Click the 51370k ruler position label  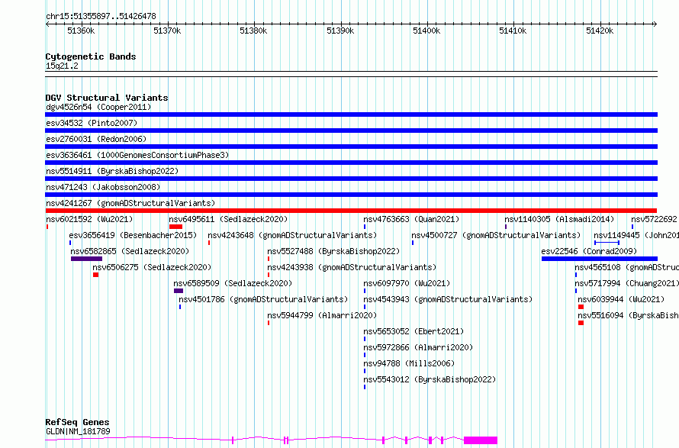(167, 31)
